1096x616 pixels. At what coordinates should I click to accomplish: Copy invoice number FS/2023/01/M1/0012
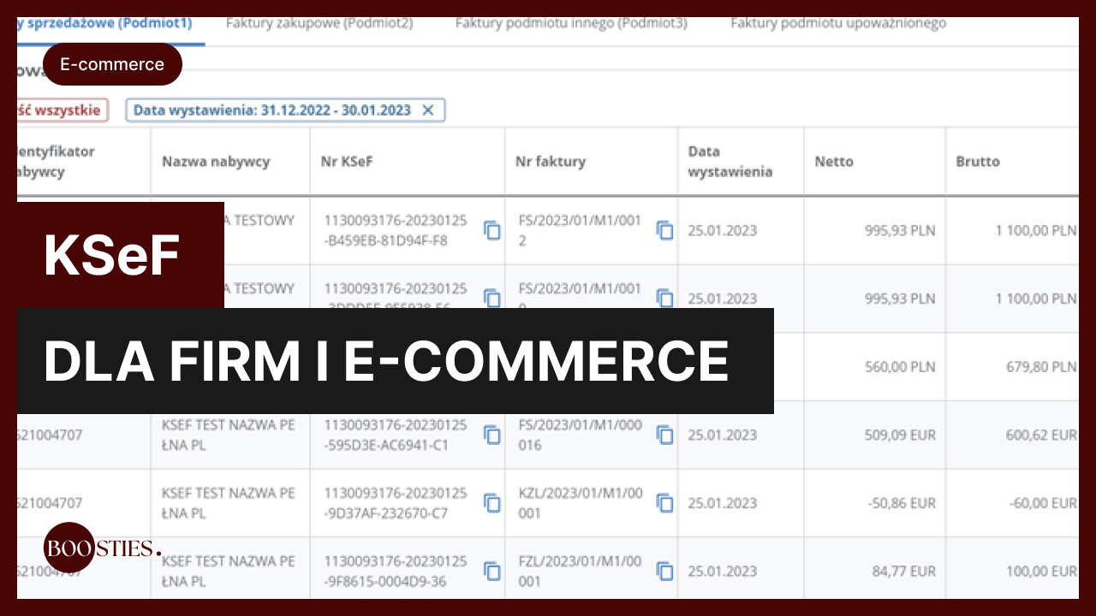point(664,230)
